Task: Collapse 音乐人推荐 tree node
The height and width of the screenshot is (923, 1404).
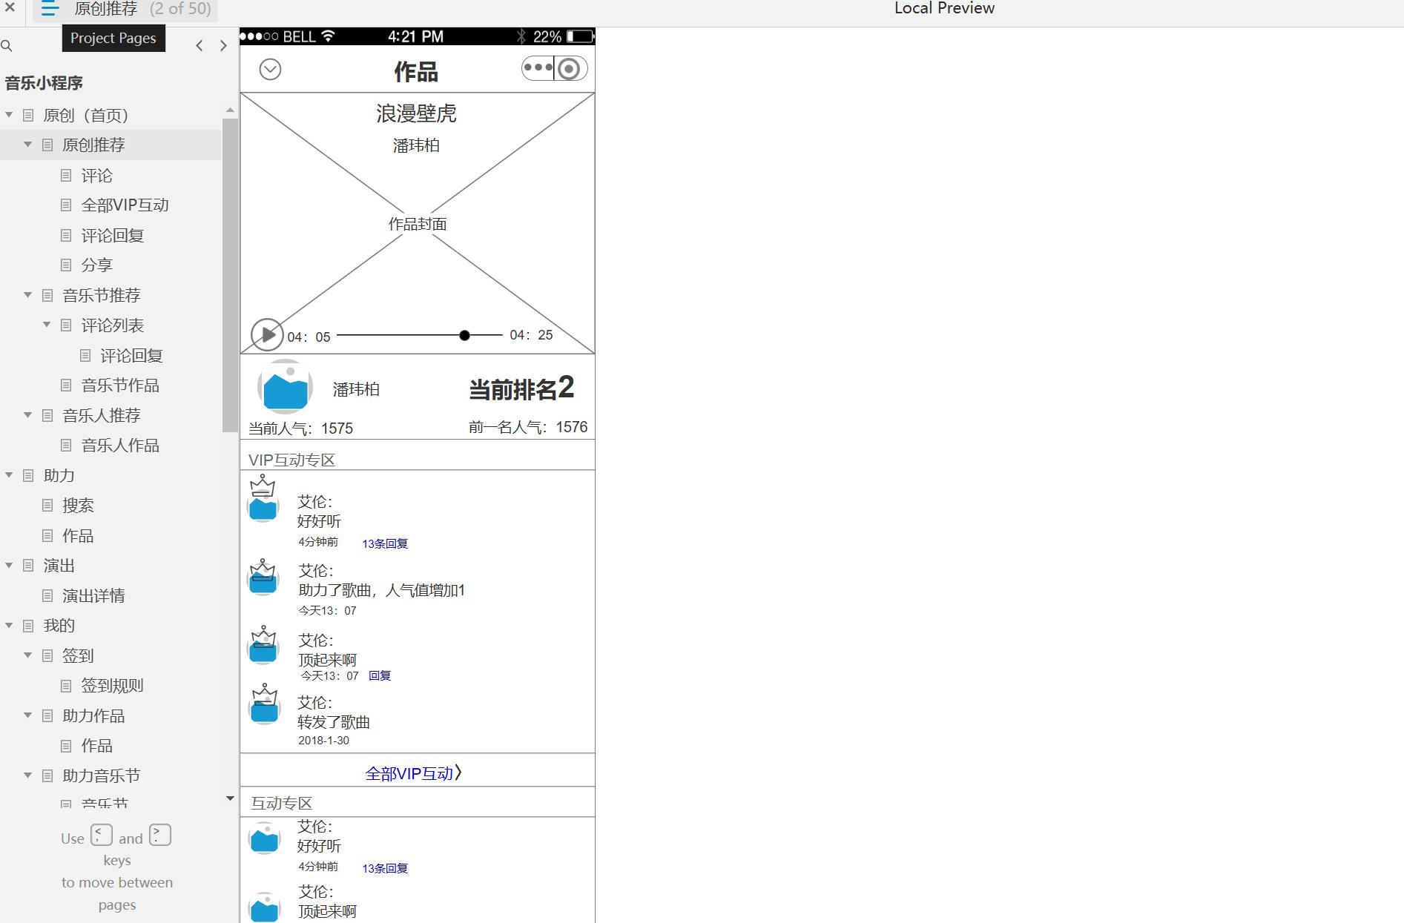Action: coord(27,415)
